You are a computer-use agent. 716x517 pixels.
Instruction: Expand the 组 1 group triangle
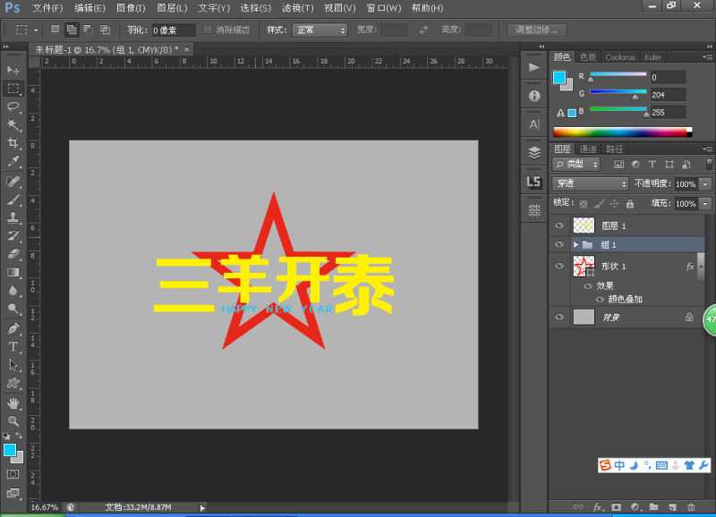coord(576,245)
